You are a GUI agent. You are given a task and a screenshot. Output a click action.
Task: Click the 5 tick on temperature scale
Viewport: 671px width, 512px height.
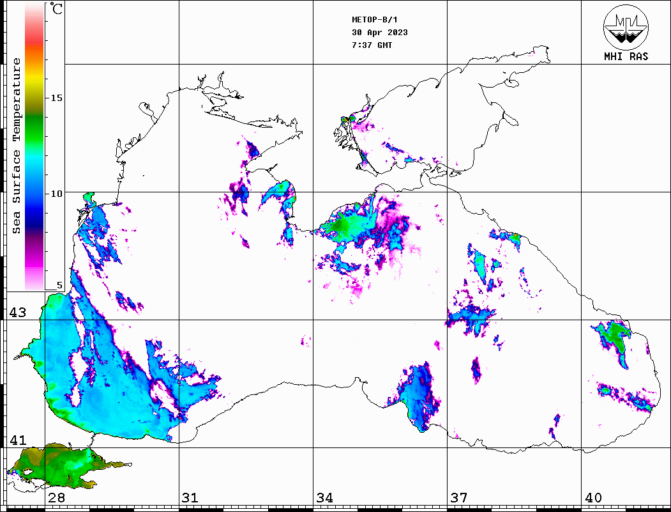[59, 285]
